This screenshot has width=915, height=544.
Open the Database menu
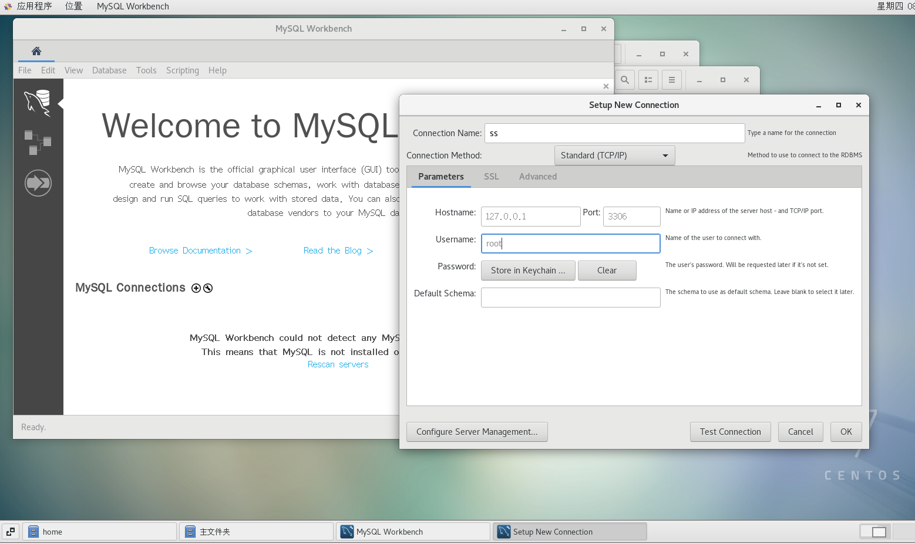[x=109, y=70]
